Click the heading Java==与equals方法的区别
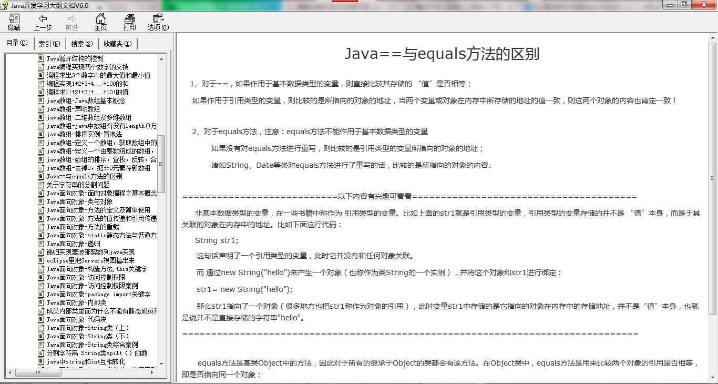 442,54
